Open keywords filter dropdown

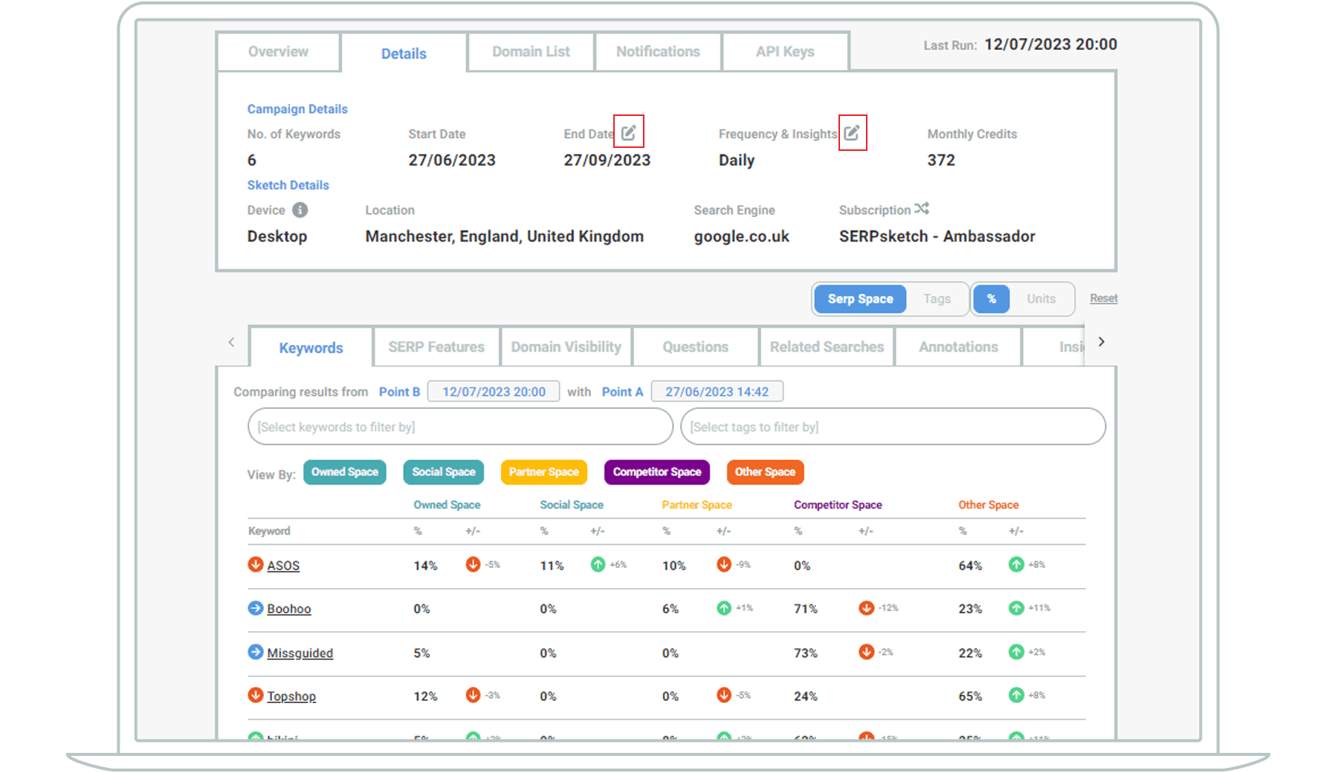(x=460, y=427)
